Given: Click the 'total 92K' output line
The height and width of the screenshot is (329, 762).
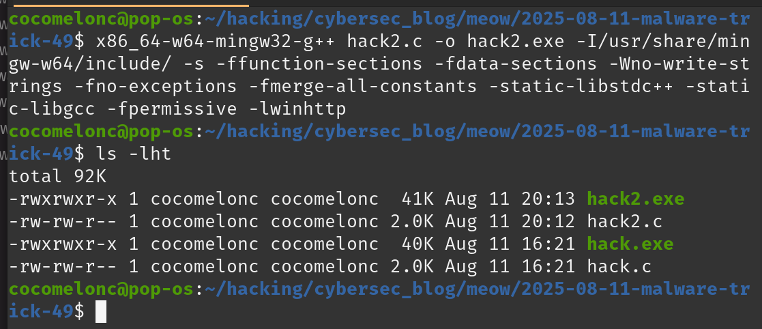Looking at the screenshot, I should point(57,176).
